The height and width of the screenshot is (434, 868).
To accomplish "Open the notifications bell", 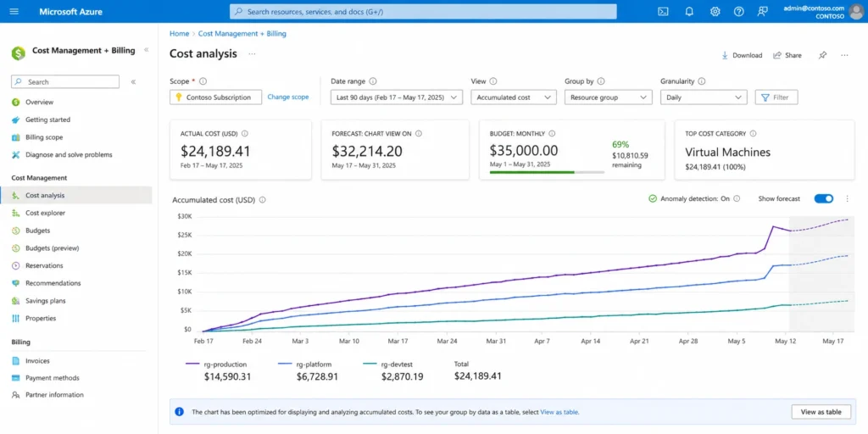I will (689, 12).
